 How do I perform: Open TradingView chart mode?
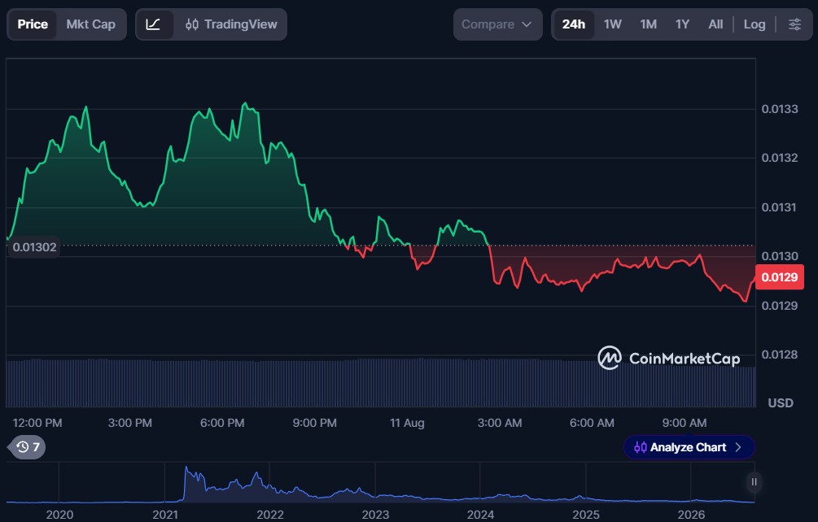click(231, 24)
